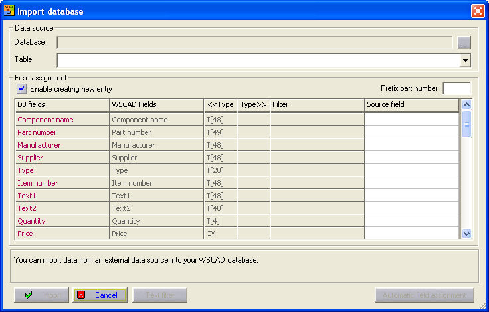Image resolution: width=489 pixels, height=312 pixels.
Task: Click the vertical scrollbar thumb
Action: tap(466, 124)
